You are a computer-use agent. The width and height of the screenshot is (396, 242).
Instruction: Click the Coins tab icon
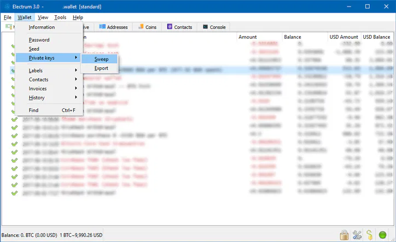(x=141, y=27)
